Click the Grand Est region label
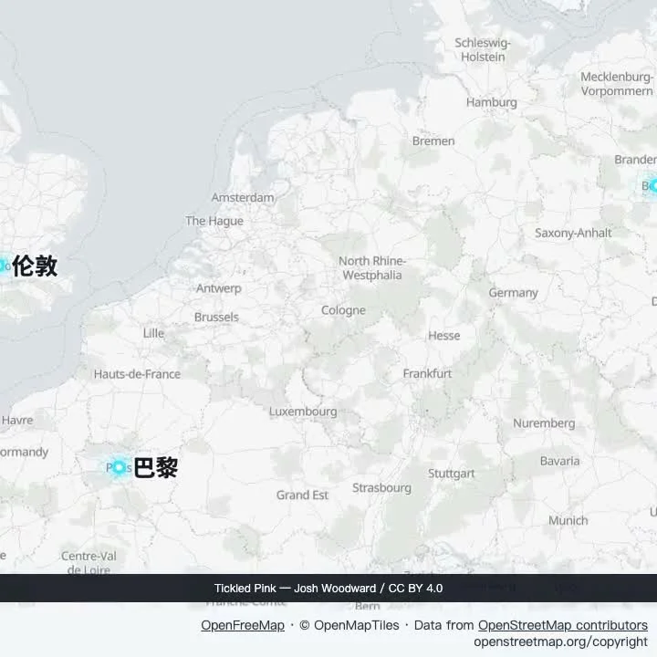The image size is (657, 657). click(x=302, y=495)
